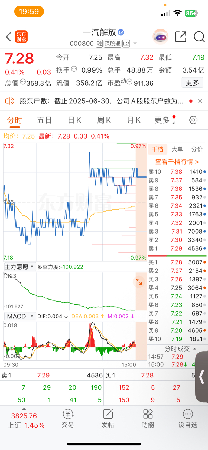The height and width of the screenshot is (450, 208).
Task: Tap 买4 7.25 order row
Action: 177,288
